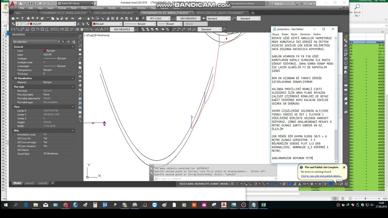
Task: Select the Circle draw tool
Action: click(79, 63)
